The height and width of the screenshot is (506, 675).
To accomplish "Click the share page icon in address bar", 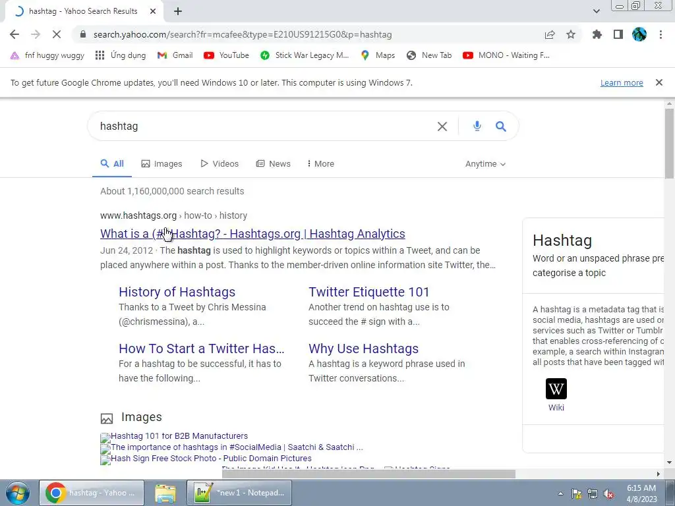I will pyautogui.click(x=550, y=34).
